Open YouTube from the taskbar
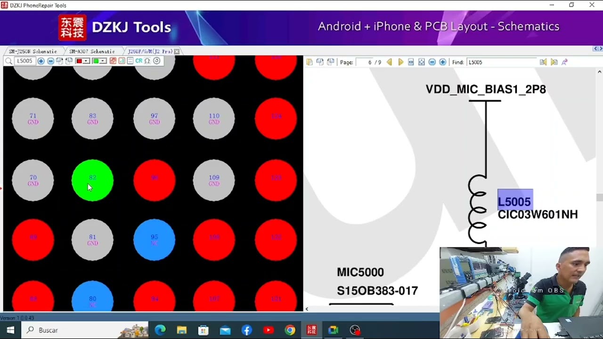Screen dimensions: 603x339 tap(268, 330)
